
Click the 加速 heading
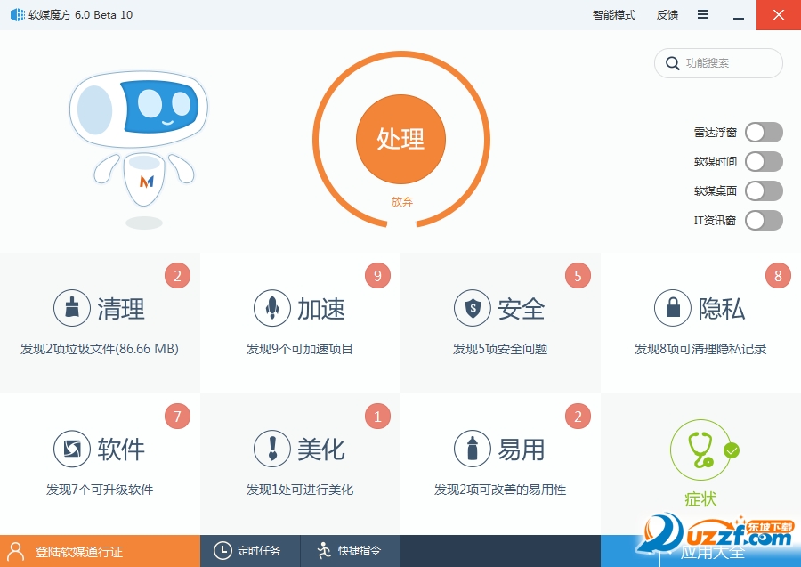coord(321,309)
